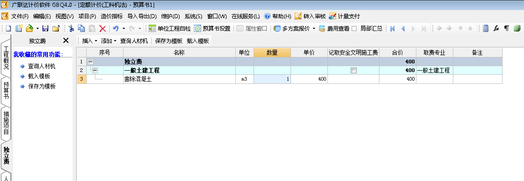Expand the 多方案报价 dropdown arrow
Image resolution: width=524 pixels, height=181 pixels.
(314, 28)
